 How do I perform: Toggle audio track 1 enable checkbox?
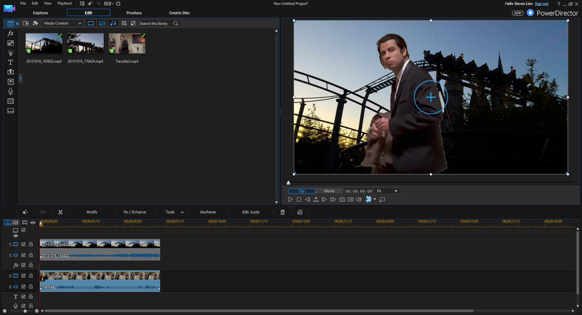point(23,255)
